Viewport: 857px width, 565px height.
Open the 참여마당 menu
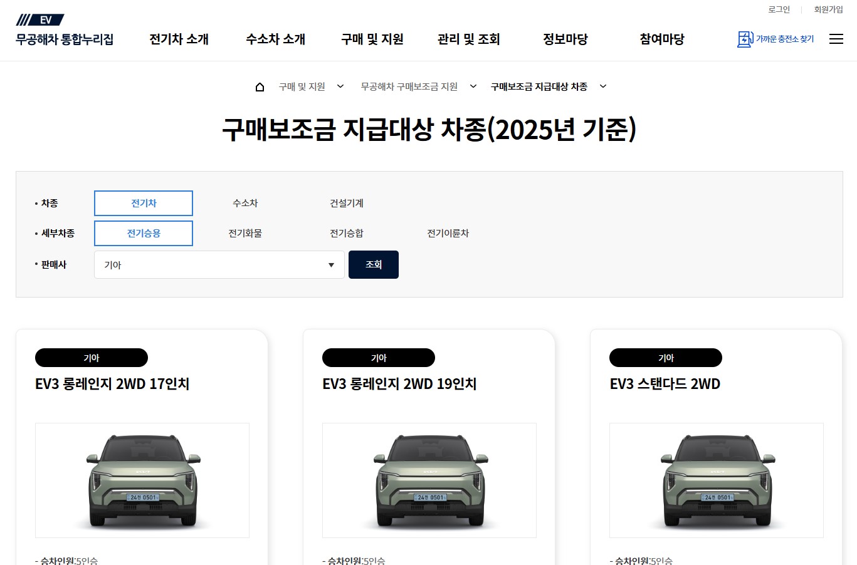662,39
